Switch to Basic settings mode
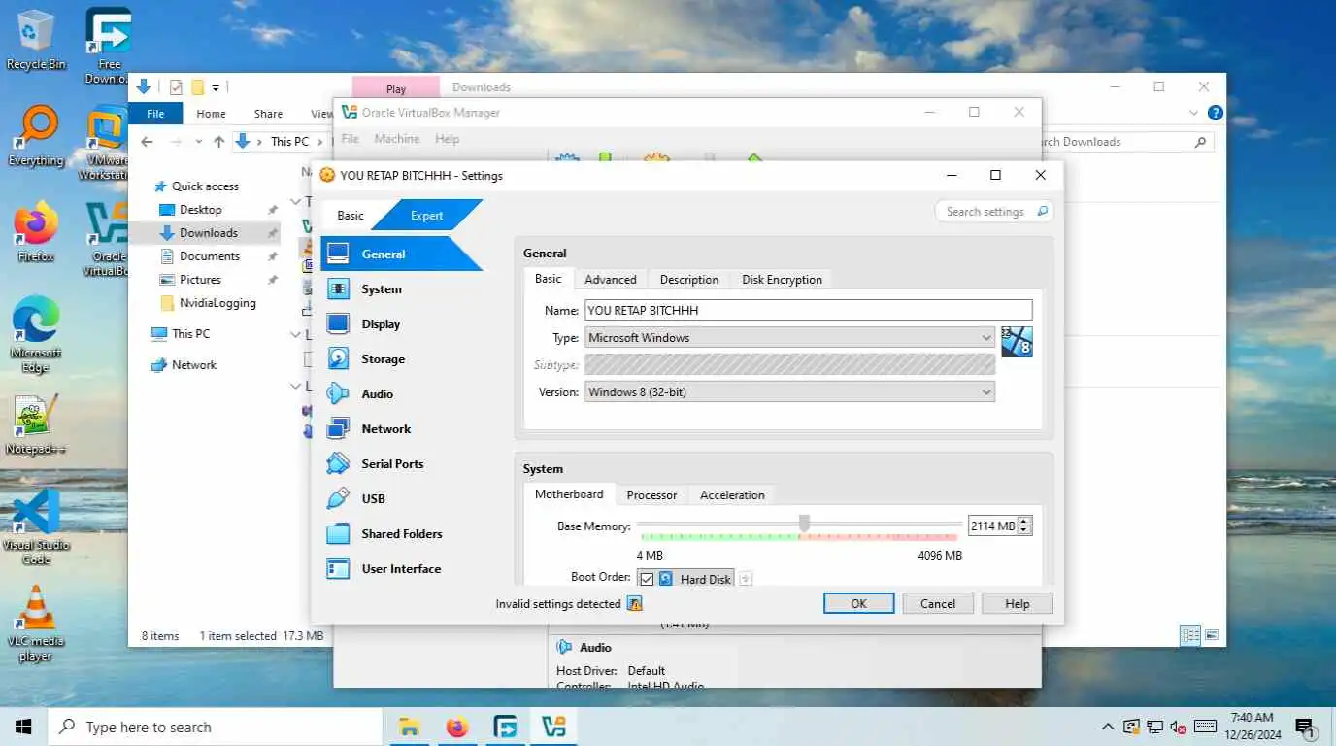Image resolution: width=1336 pixels, height=746 pixels. click(x=351, y=216)
